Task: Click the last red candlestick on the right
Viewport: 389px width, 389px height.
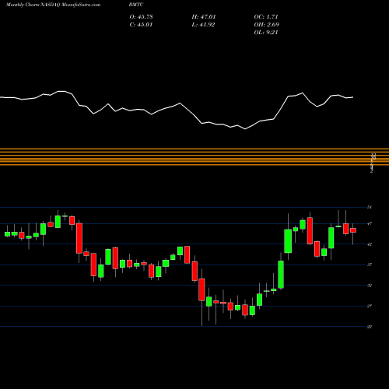Action: (x=353, y=230)
